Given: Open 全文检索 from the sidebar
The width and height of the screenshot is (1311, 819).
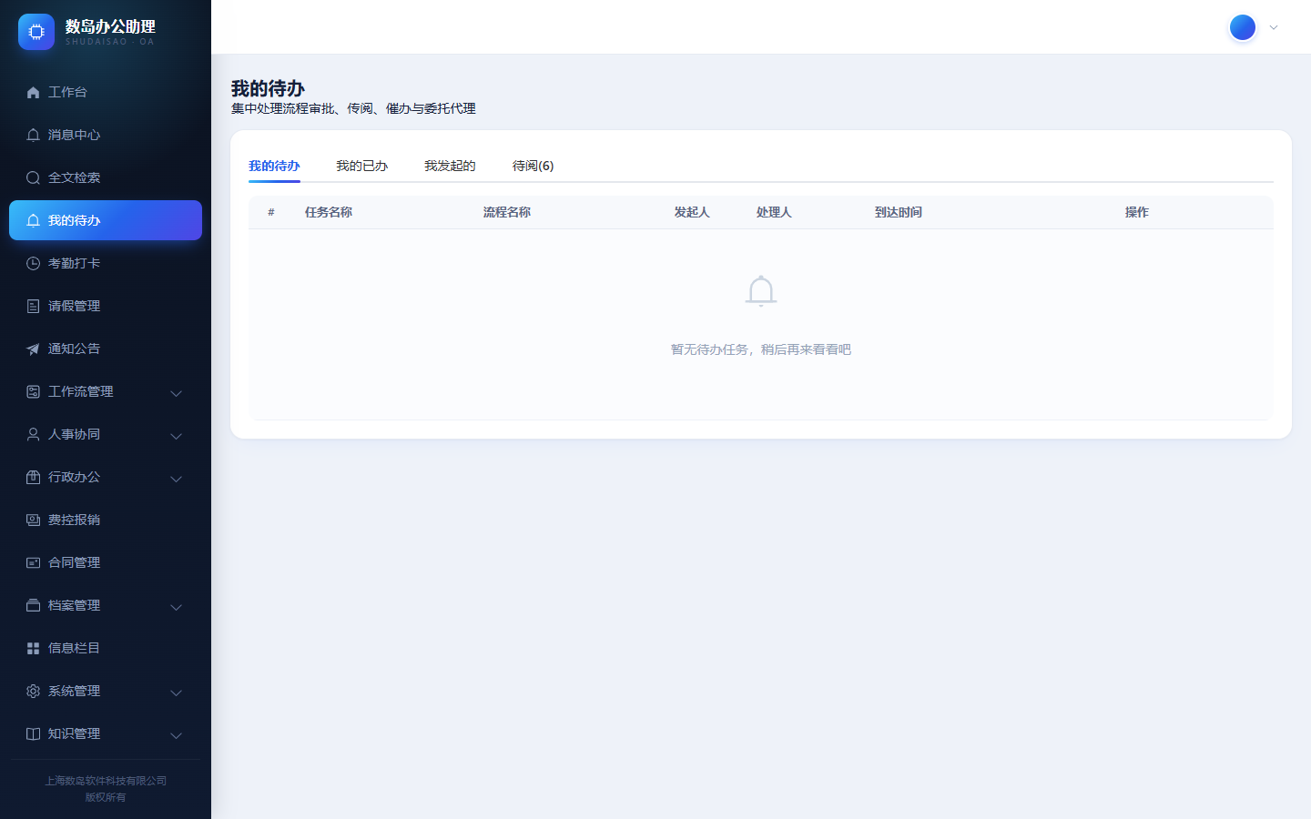Looking at the screenshot, I should click(106, 177).
